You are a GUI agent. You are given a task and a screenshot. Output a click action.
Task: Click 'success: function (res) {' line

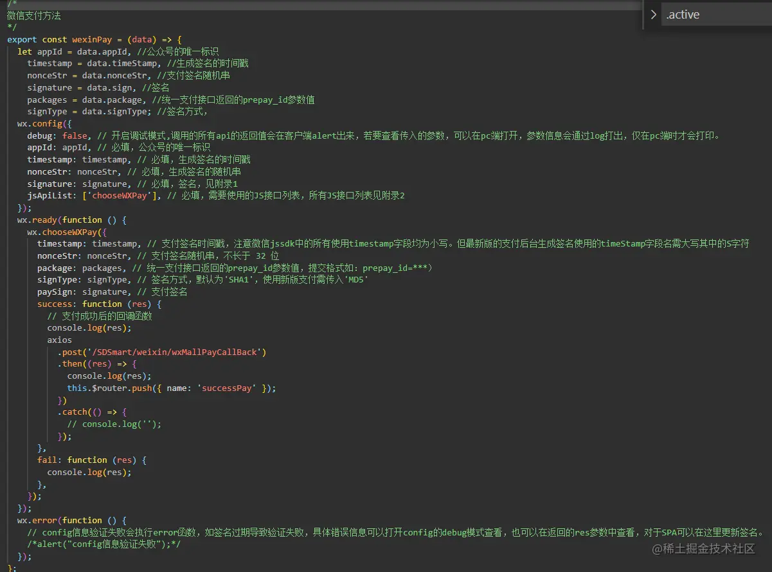[99, 304]
